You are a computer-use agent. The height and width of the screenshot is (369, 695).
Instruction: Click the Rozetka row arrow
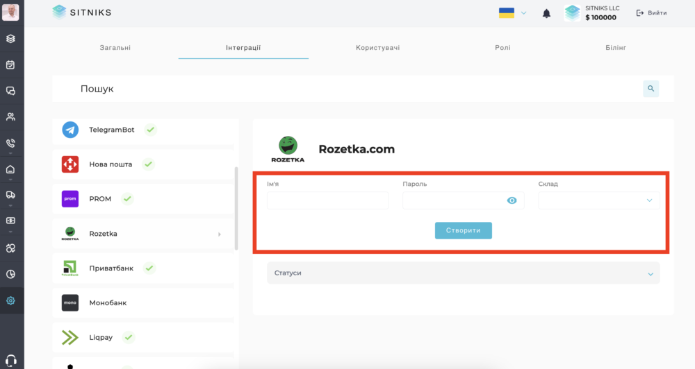click(220, 234)
